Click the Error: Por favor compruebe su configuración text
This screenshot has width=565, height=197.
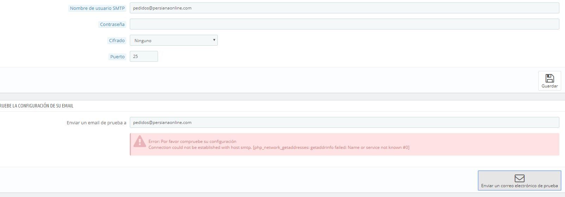(192, 141)
